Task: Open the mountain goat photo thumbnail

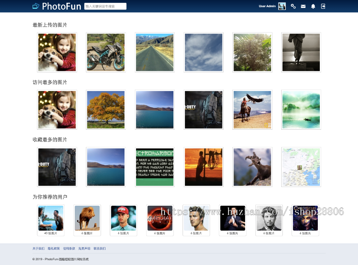Action: click(x=252, y=167)
